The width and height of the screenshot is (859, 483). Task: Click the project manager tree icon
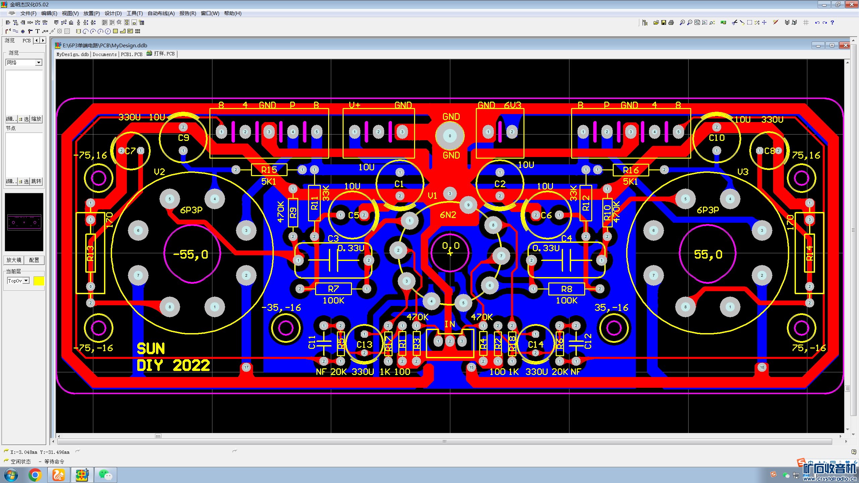click(645, 22)
